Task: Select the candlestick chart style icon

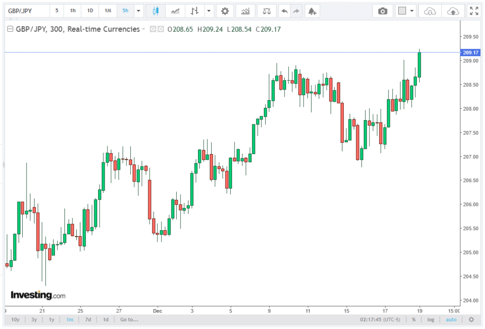Action: click(155, 11)
